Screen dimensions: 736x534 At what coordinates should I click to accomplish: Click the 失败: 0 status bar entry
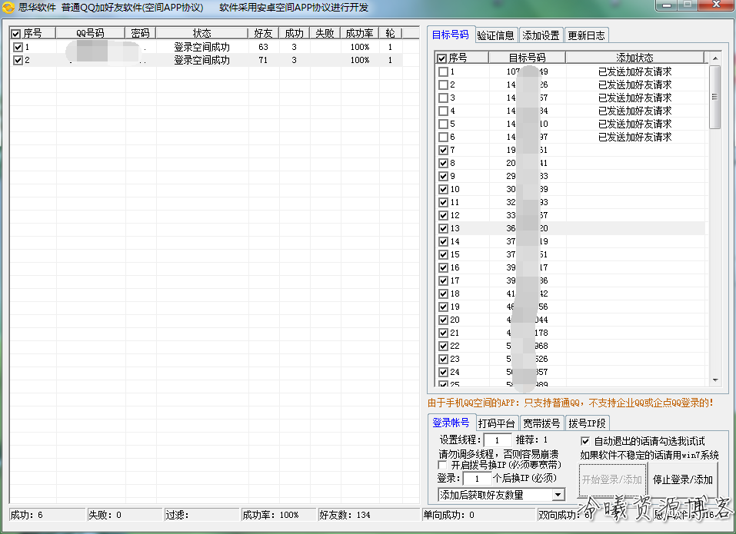(x=125, y=515)
